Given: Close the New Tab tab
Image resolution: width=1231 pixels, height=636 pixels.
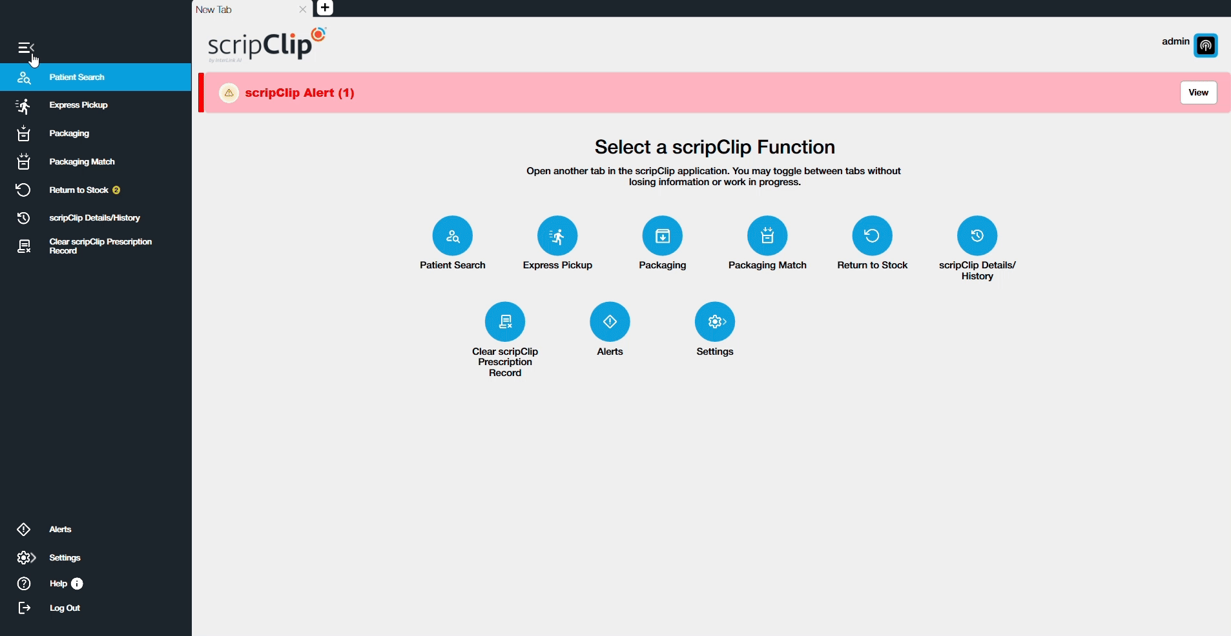Looking at the screenshot, I should pyautogui.click(x=302, y=10).
